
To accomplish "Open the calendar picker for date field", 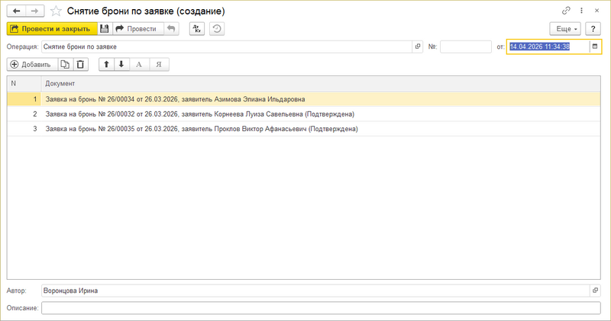I will click(595, 47).
